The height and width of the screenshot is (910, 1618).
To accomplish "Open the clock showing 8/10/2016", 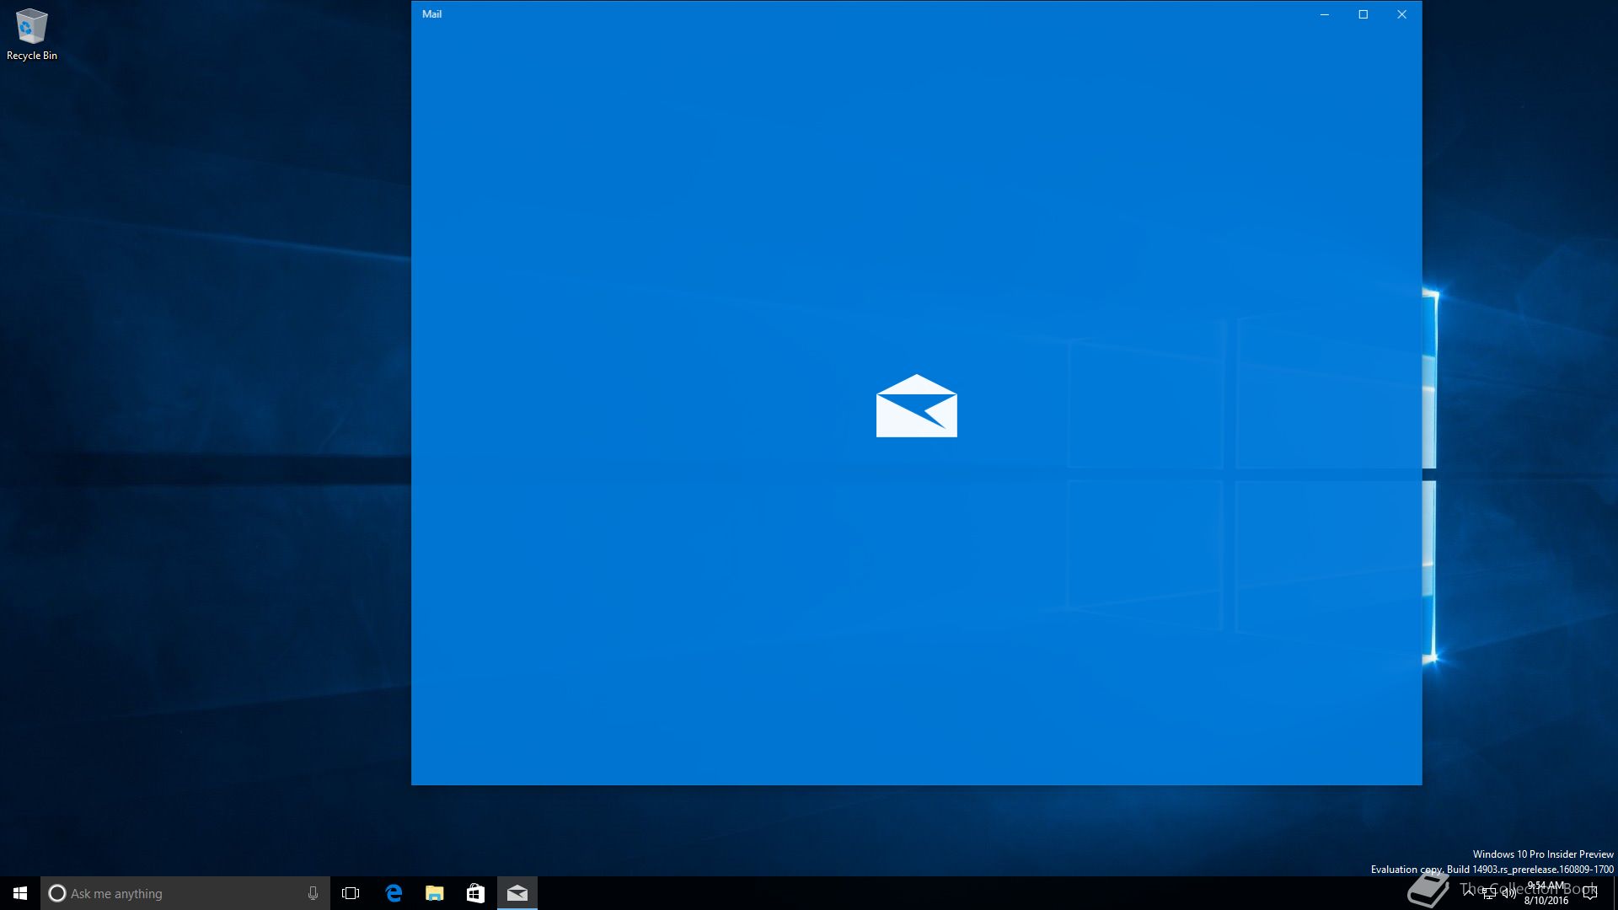I will (x=1546, y=893).
